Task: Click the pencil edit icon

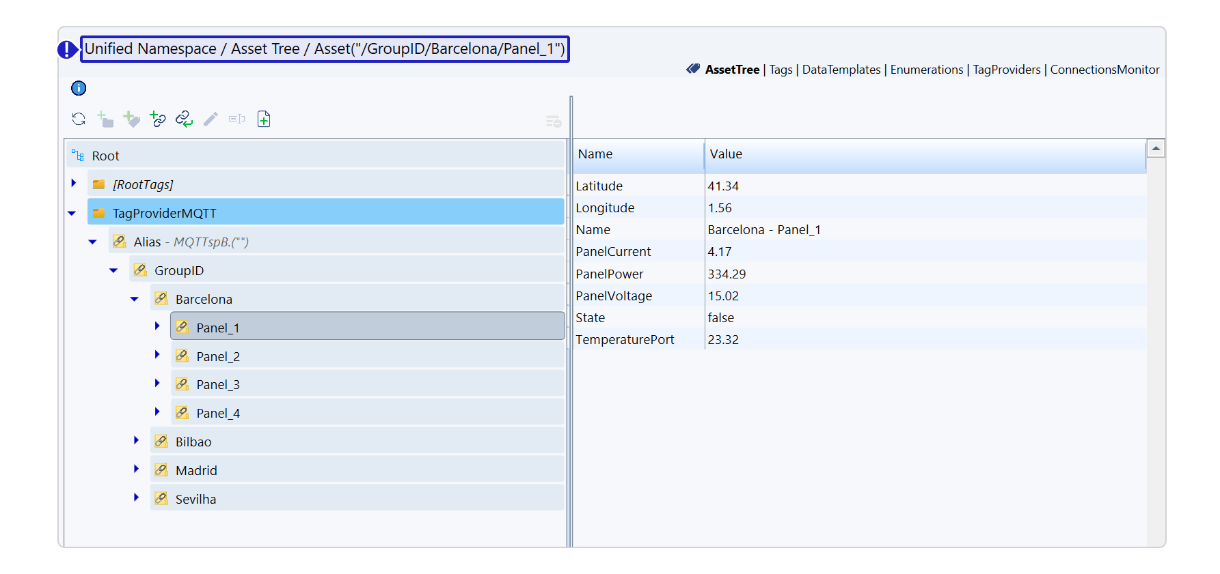Action: 211,119
